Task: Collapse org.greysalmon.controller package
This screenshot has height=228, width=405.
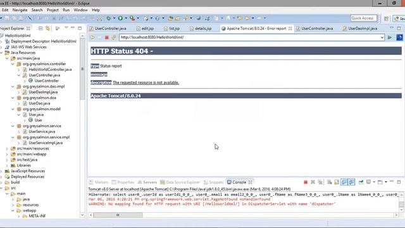Action: click(13, 64)
